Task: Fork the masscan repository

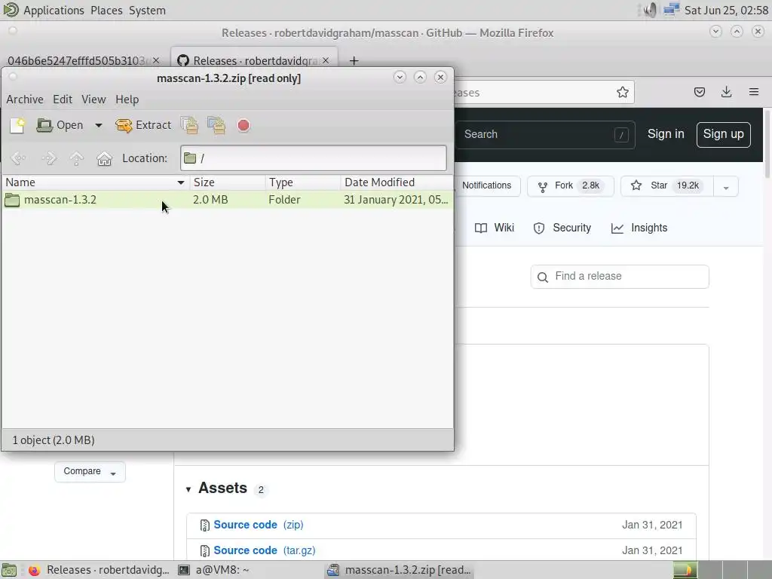Action: pos(570,186)
